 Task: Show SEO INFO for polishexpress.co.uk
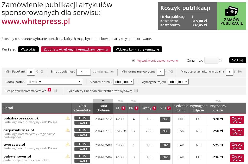[165, 119]
